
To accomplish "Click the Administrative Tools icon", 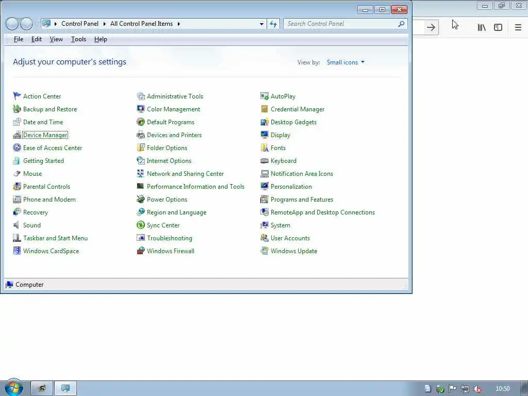I will 141,96.
